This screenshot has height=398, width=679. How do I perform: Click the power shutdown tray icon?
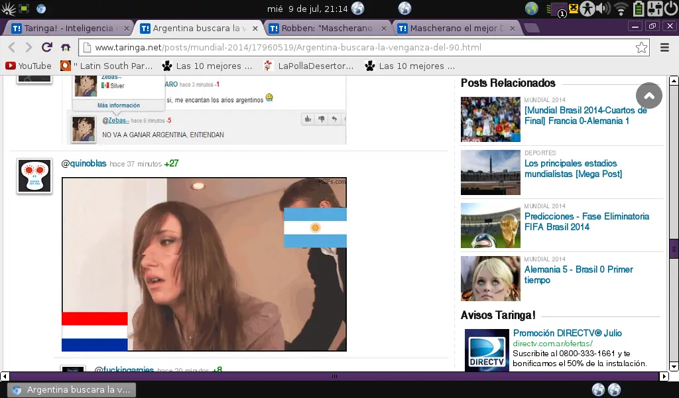[671, 8]
